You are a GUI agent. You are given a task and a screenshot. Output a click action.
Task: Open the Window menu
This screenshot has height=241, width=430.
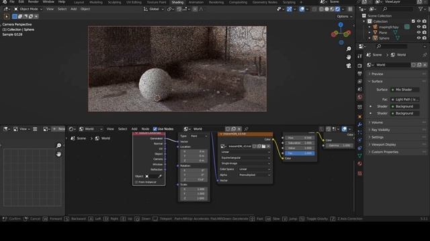[x=48, y=2]
